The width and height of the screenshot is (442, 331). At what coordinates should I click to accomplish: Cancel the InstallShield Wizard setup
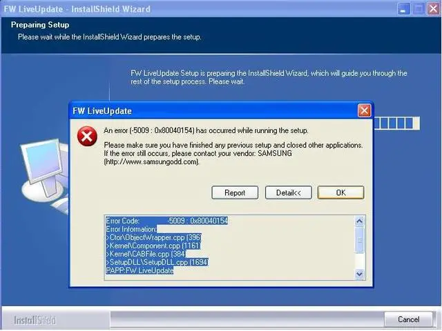408,319
